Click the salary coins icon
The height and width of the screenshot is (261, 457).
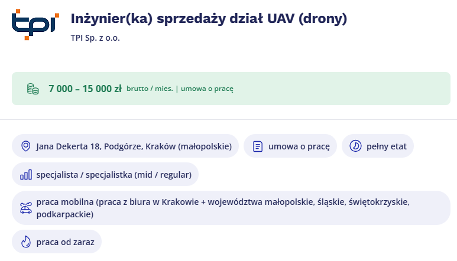pyautogui.click(x=33, y=89)
